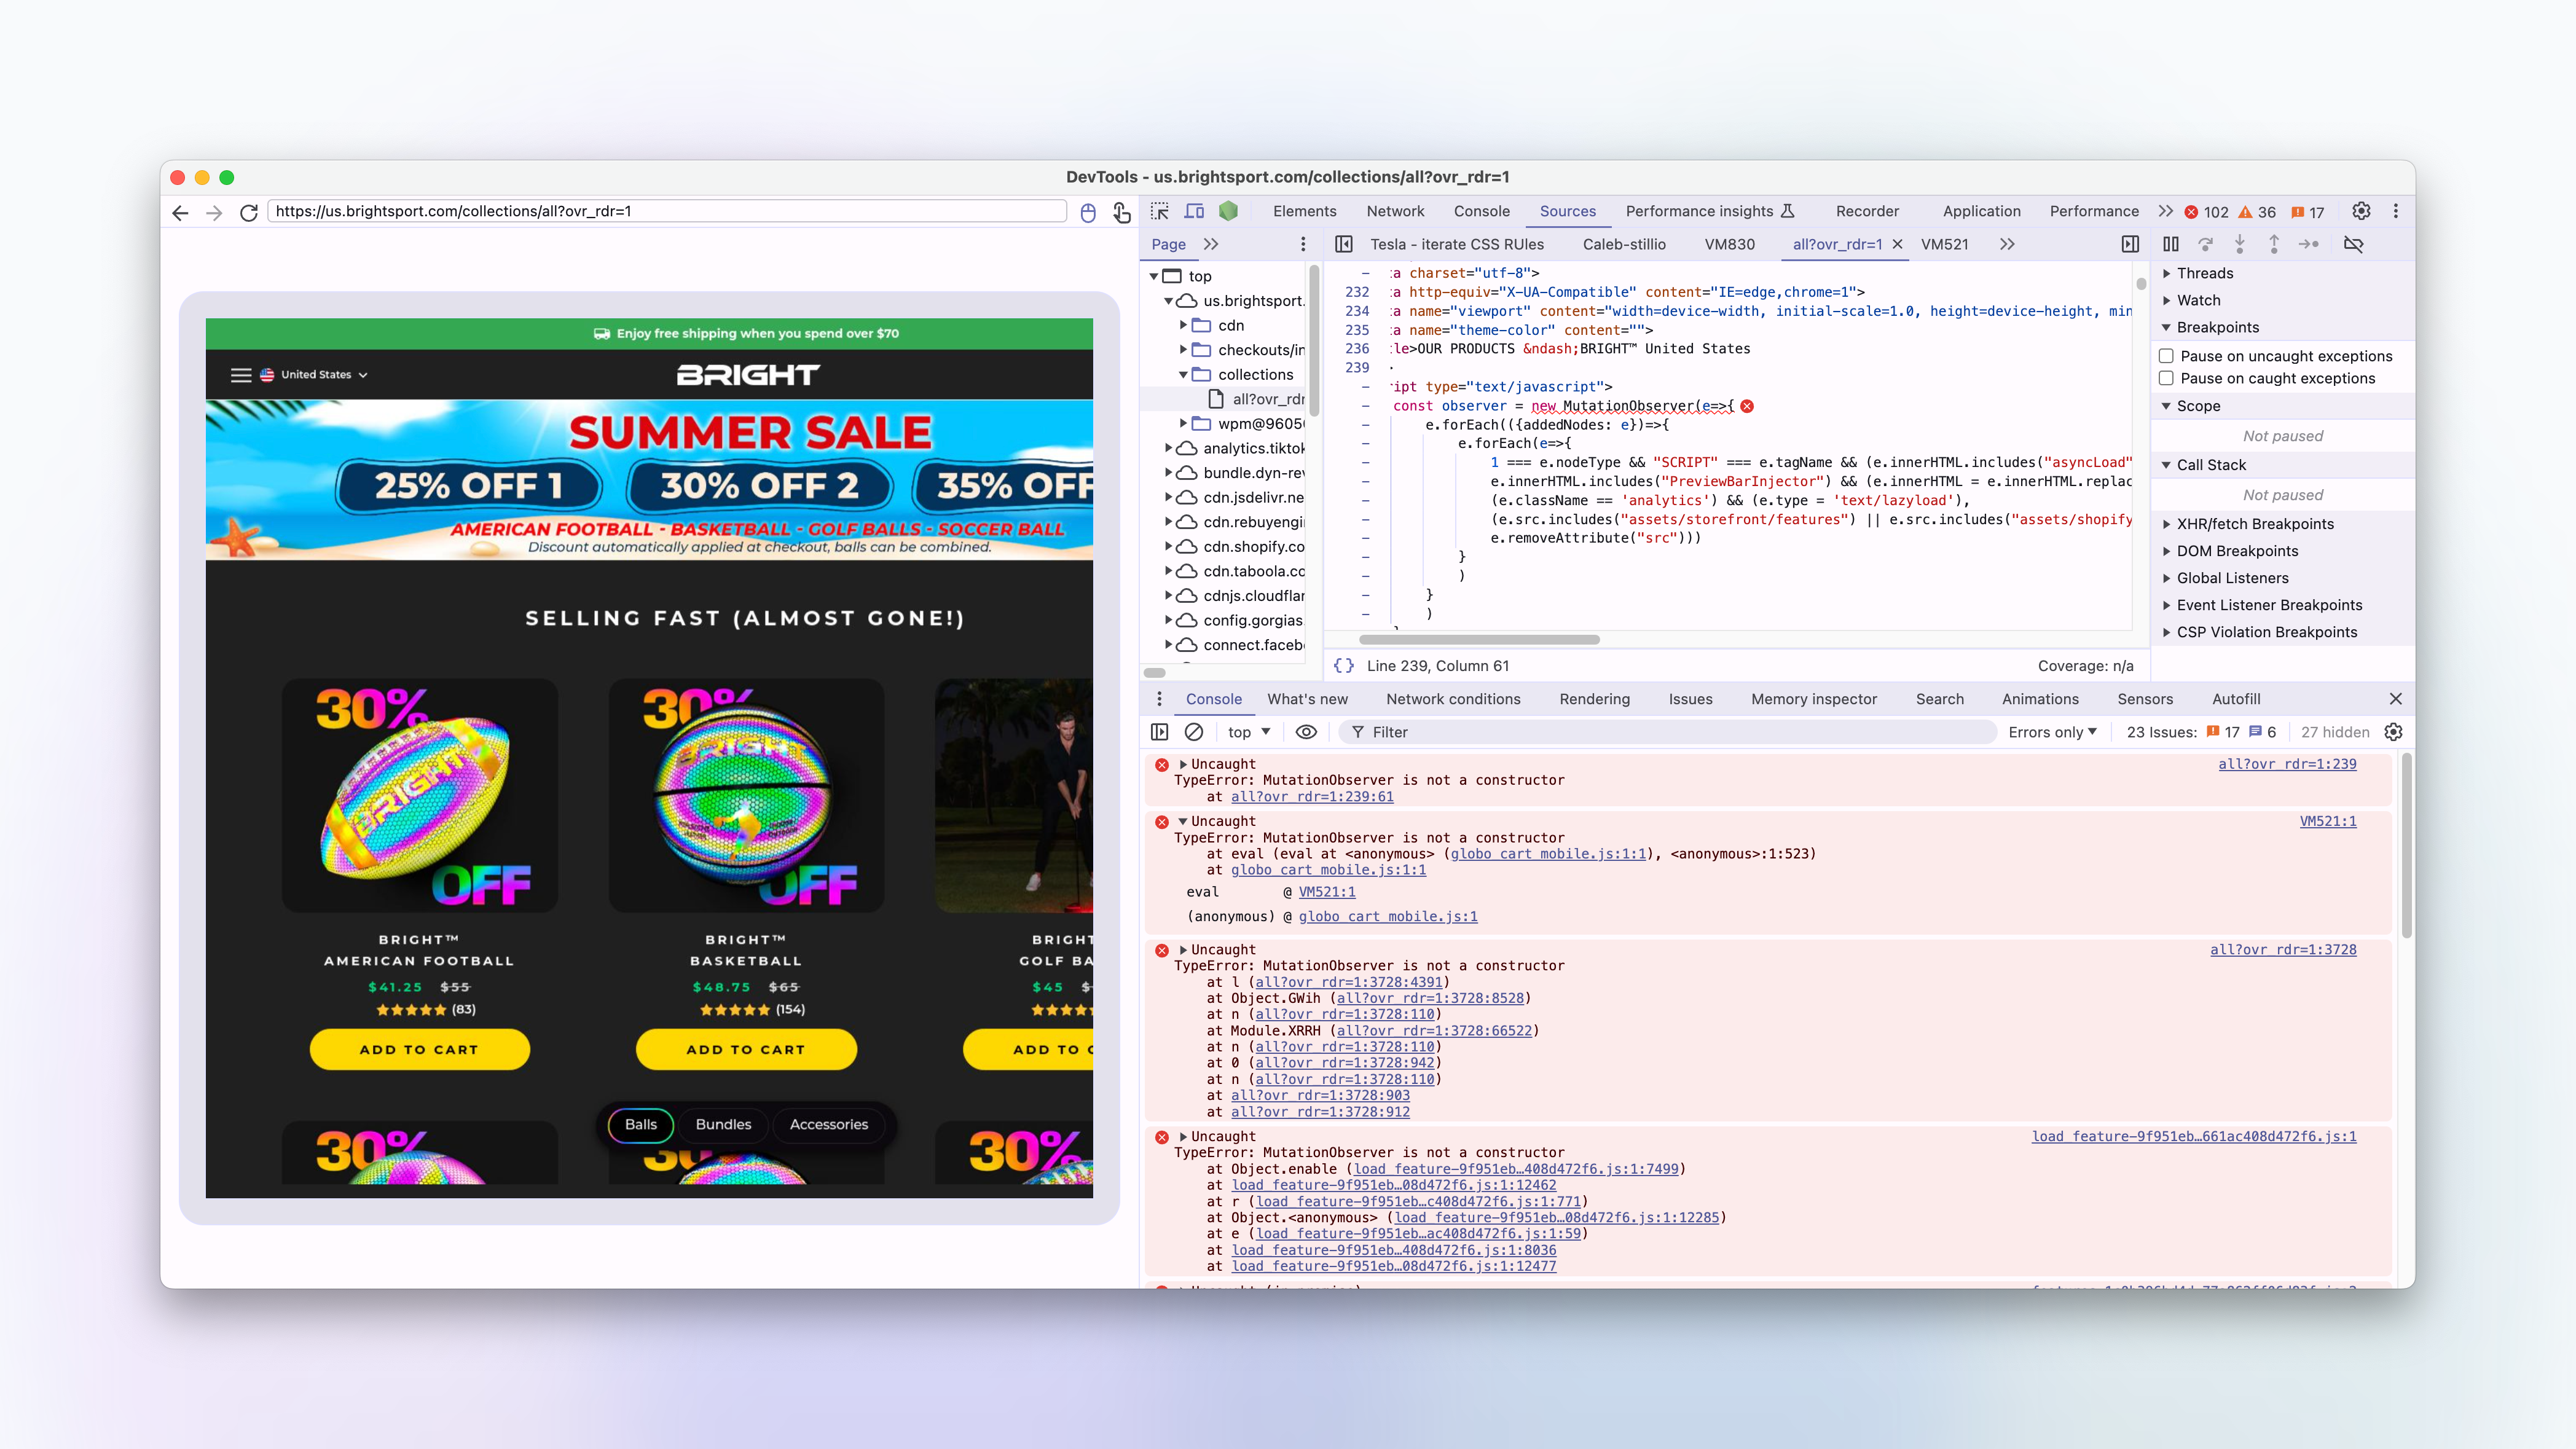Click deactivate breakpoints icon
The width and height of the screenshot is (2576, 1449).
[x=2353, y=244]
